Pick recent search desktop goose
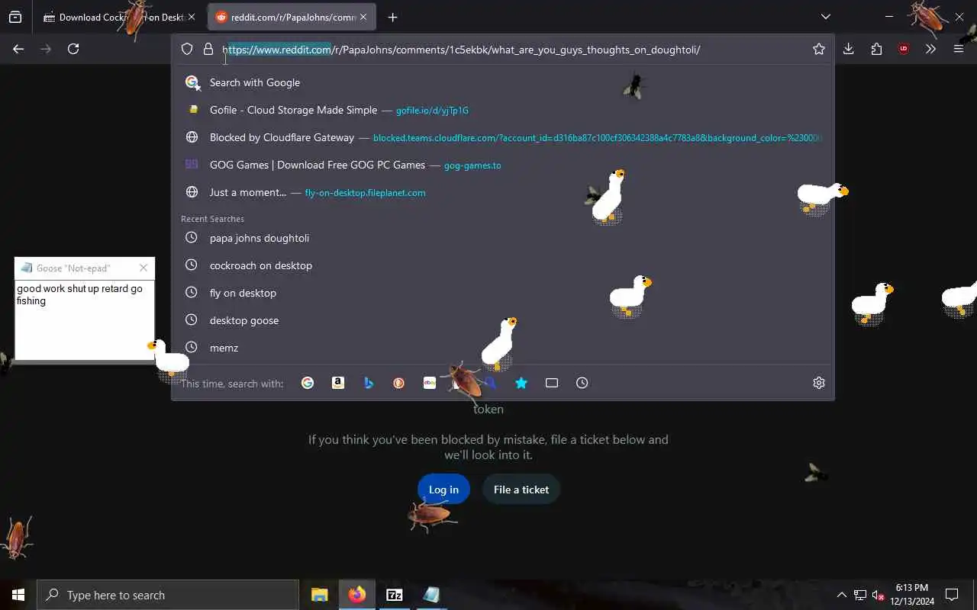The width and height of the screenshot is (977, 610). click(x=503, y=320)
